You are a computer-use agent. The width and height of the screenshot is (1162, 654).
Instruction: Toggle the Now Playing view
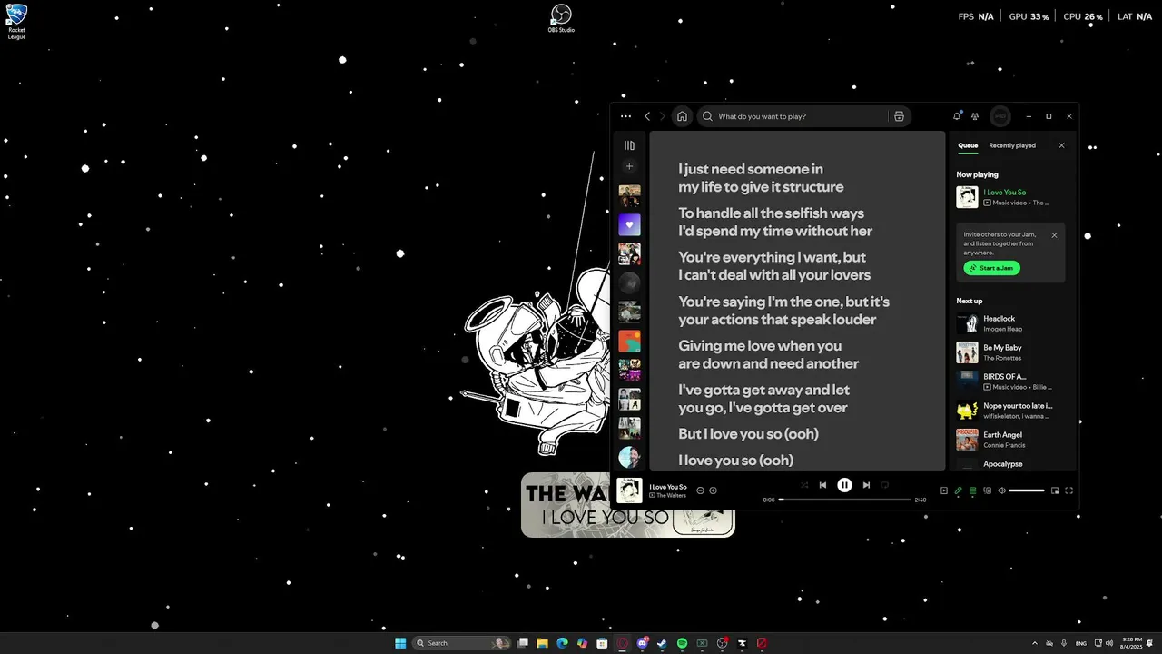pyautogui.click(x=944, y=490)
